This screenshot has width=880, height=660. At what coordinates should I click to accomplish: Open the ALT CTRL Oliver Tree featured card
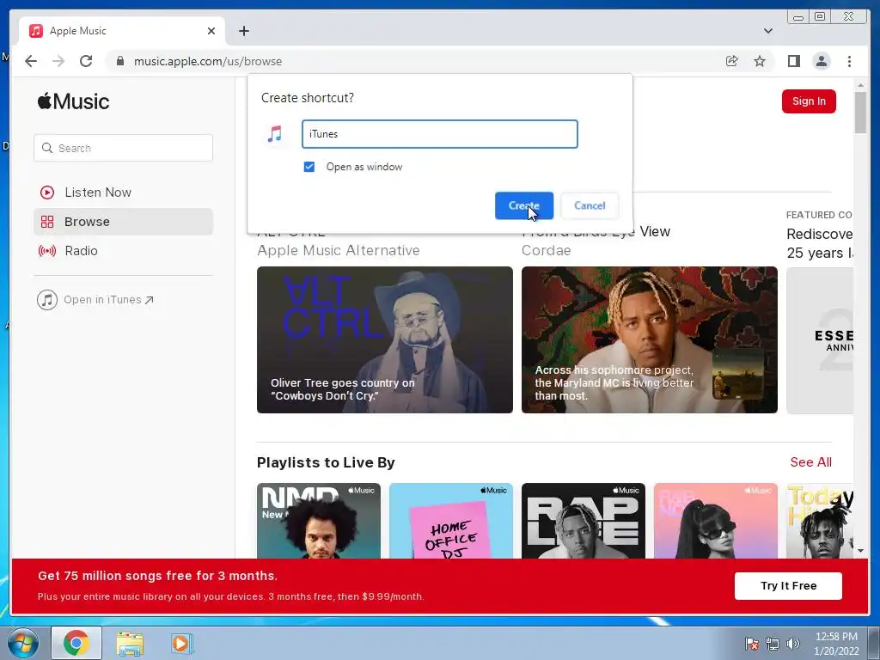(384, 340)
